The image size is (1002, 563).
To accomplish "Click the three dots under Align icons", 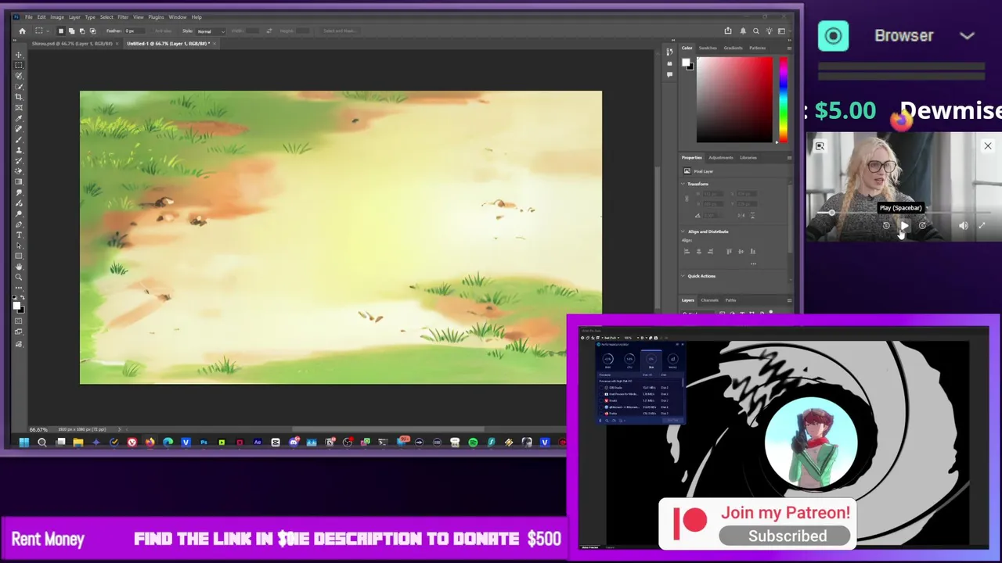I will click(x=753, y=264).
